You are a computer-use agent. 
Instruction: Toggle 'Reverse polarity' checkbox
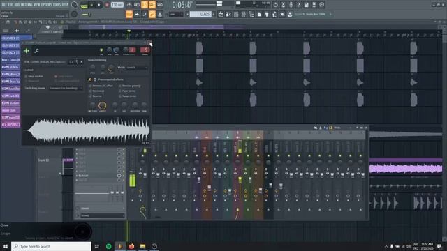click(x=119, y=86)
